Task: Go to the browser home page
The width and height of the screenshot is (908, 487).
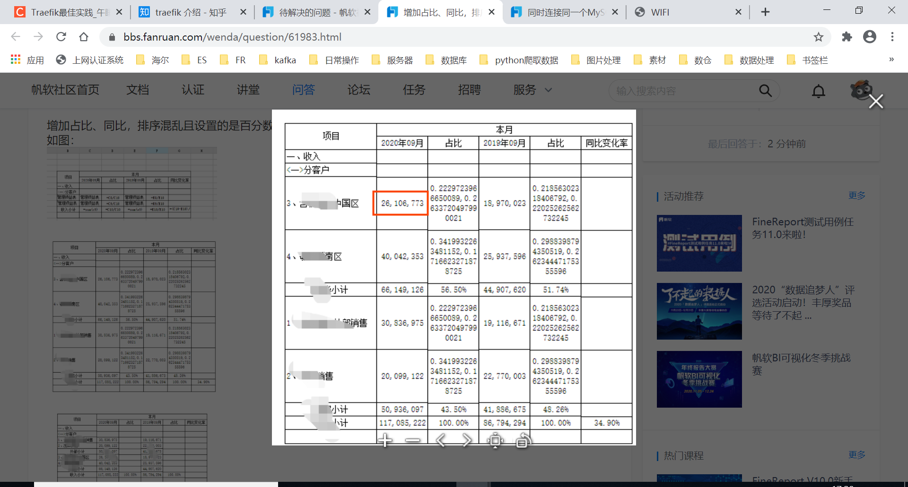Action: tap(84, 37)
